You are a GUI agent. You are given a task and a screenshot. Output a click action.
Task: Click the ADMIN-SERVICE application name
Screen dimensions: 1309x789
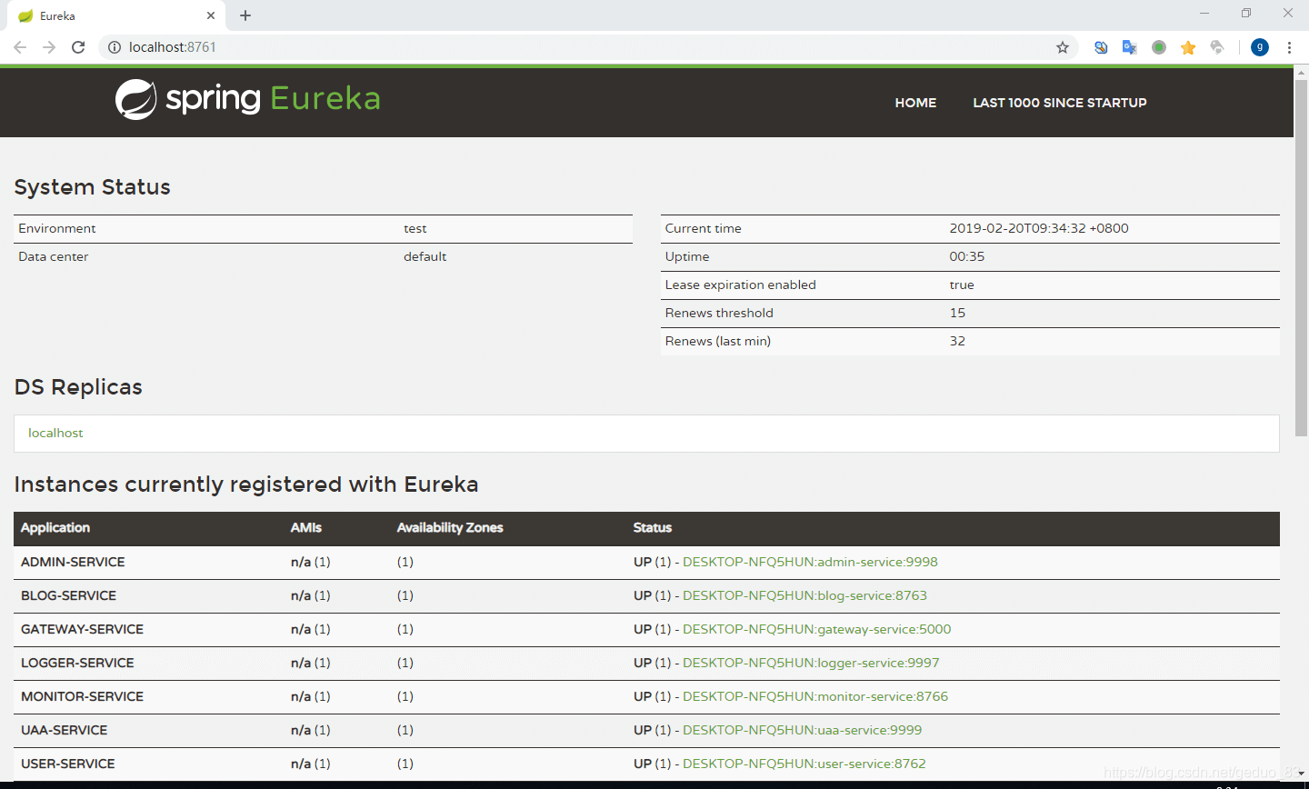click(x=73, y=562)
